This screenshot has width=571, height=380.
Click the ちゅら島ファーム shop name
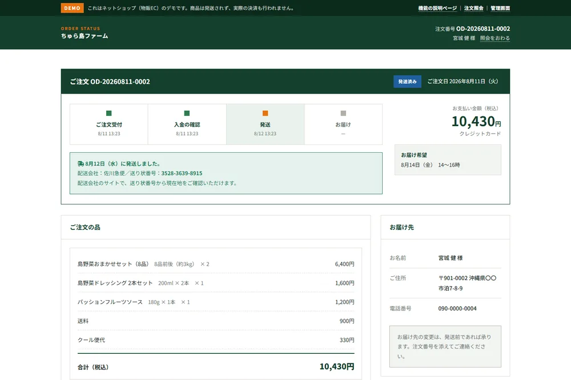tap(85, 36)
